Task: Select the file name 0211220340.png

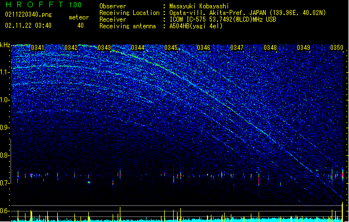Action: tap(28, 15)
